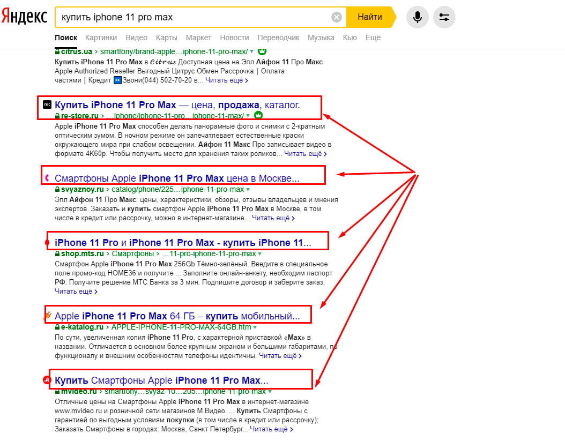Click the red MTS favicon icon
Screen dimensions: 565x448
47,242
